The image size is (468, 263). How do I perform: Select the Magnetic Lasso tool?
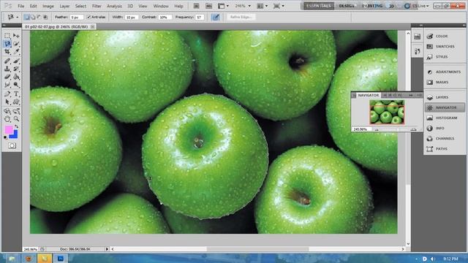tap(7, 44)
